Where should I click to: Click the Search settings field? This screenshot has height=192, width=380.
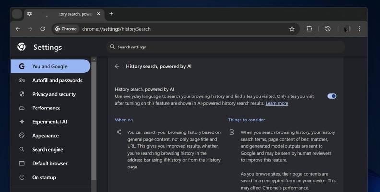(226, 47)
